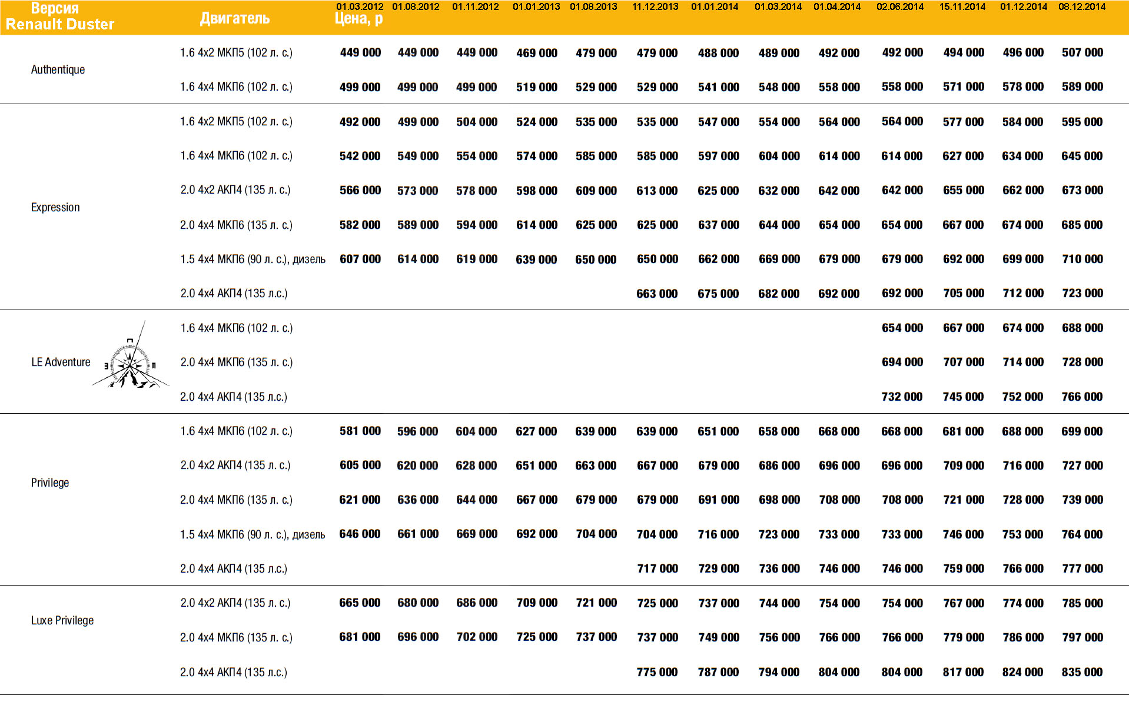Click price cell 732 000

click(x=902, y=397)
